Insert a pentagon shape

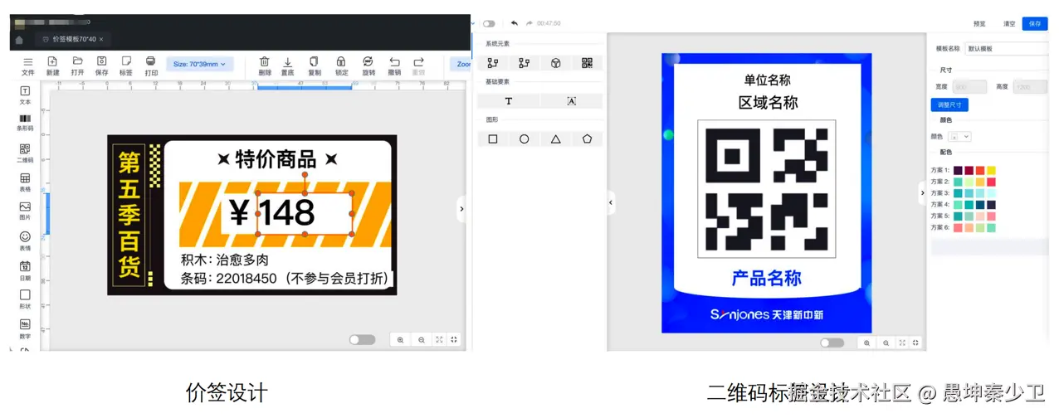tap(588, 139)
